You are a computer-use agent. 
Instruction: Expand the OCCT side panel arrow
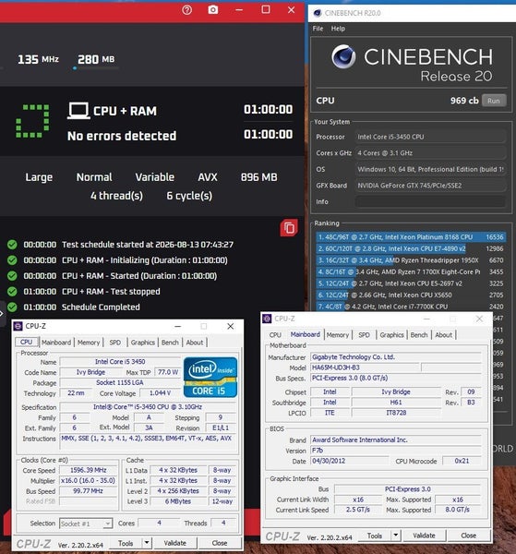[x=2, y=313]
